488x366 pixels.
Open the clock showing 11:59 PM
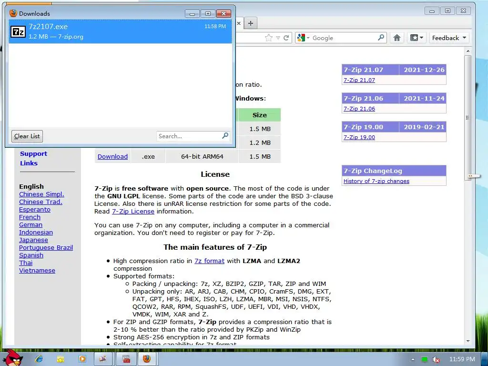pos(462,359)
